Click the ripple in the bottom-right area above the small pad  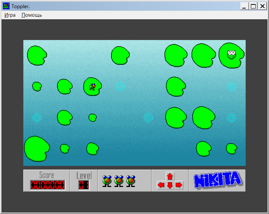tap(232, 118)
